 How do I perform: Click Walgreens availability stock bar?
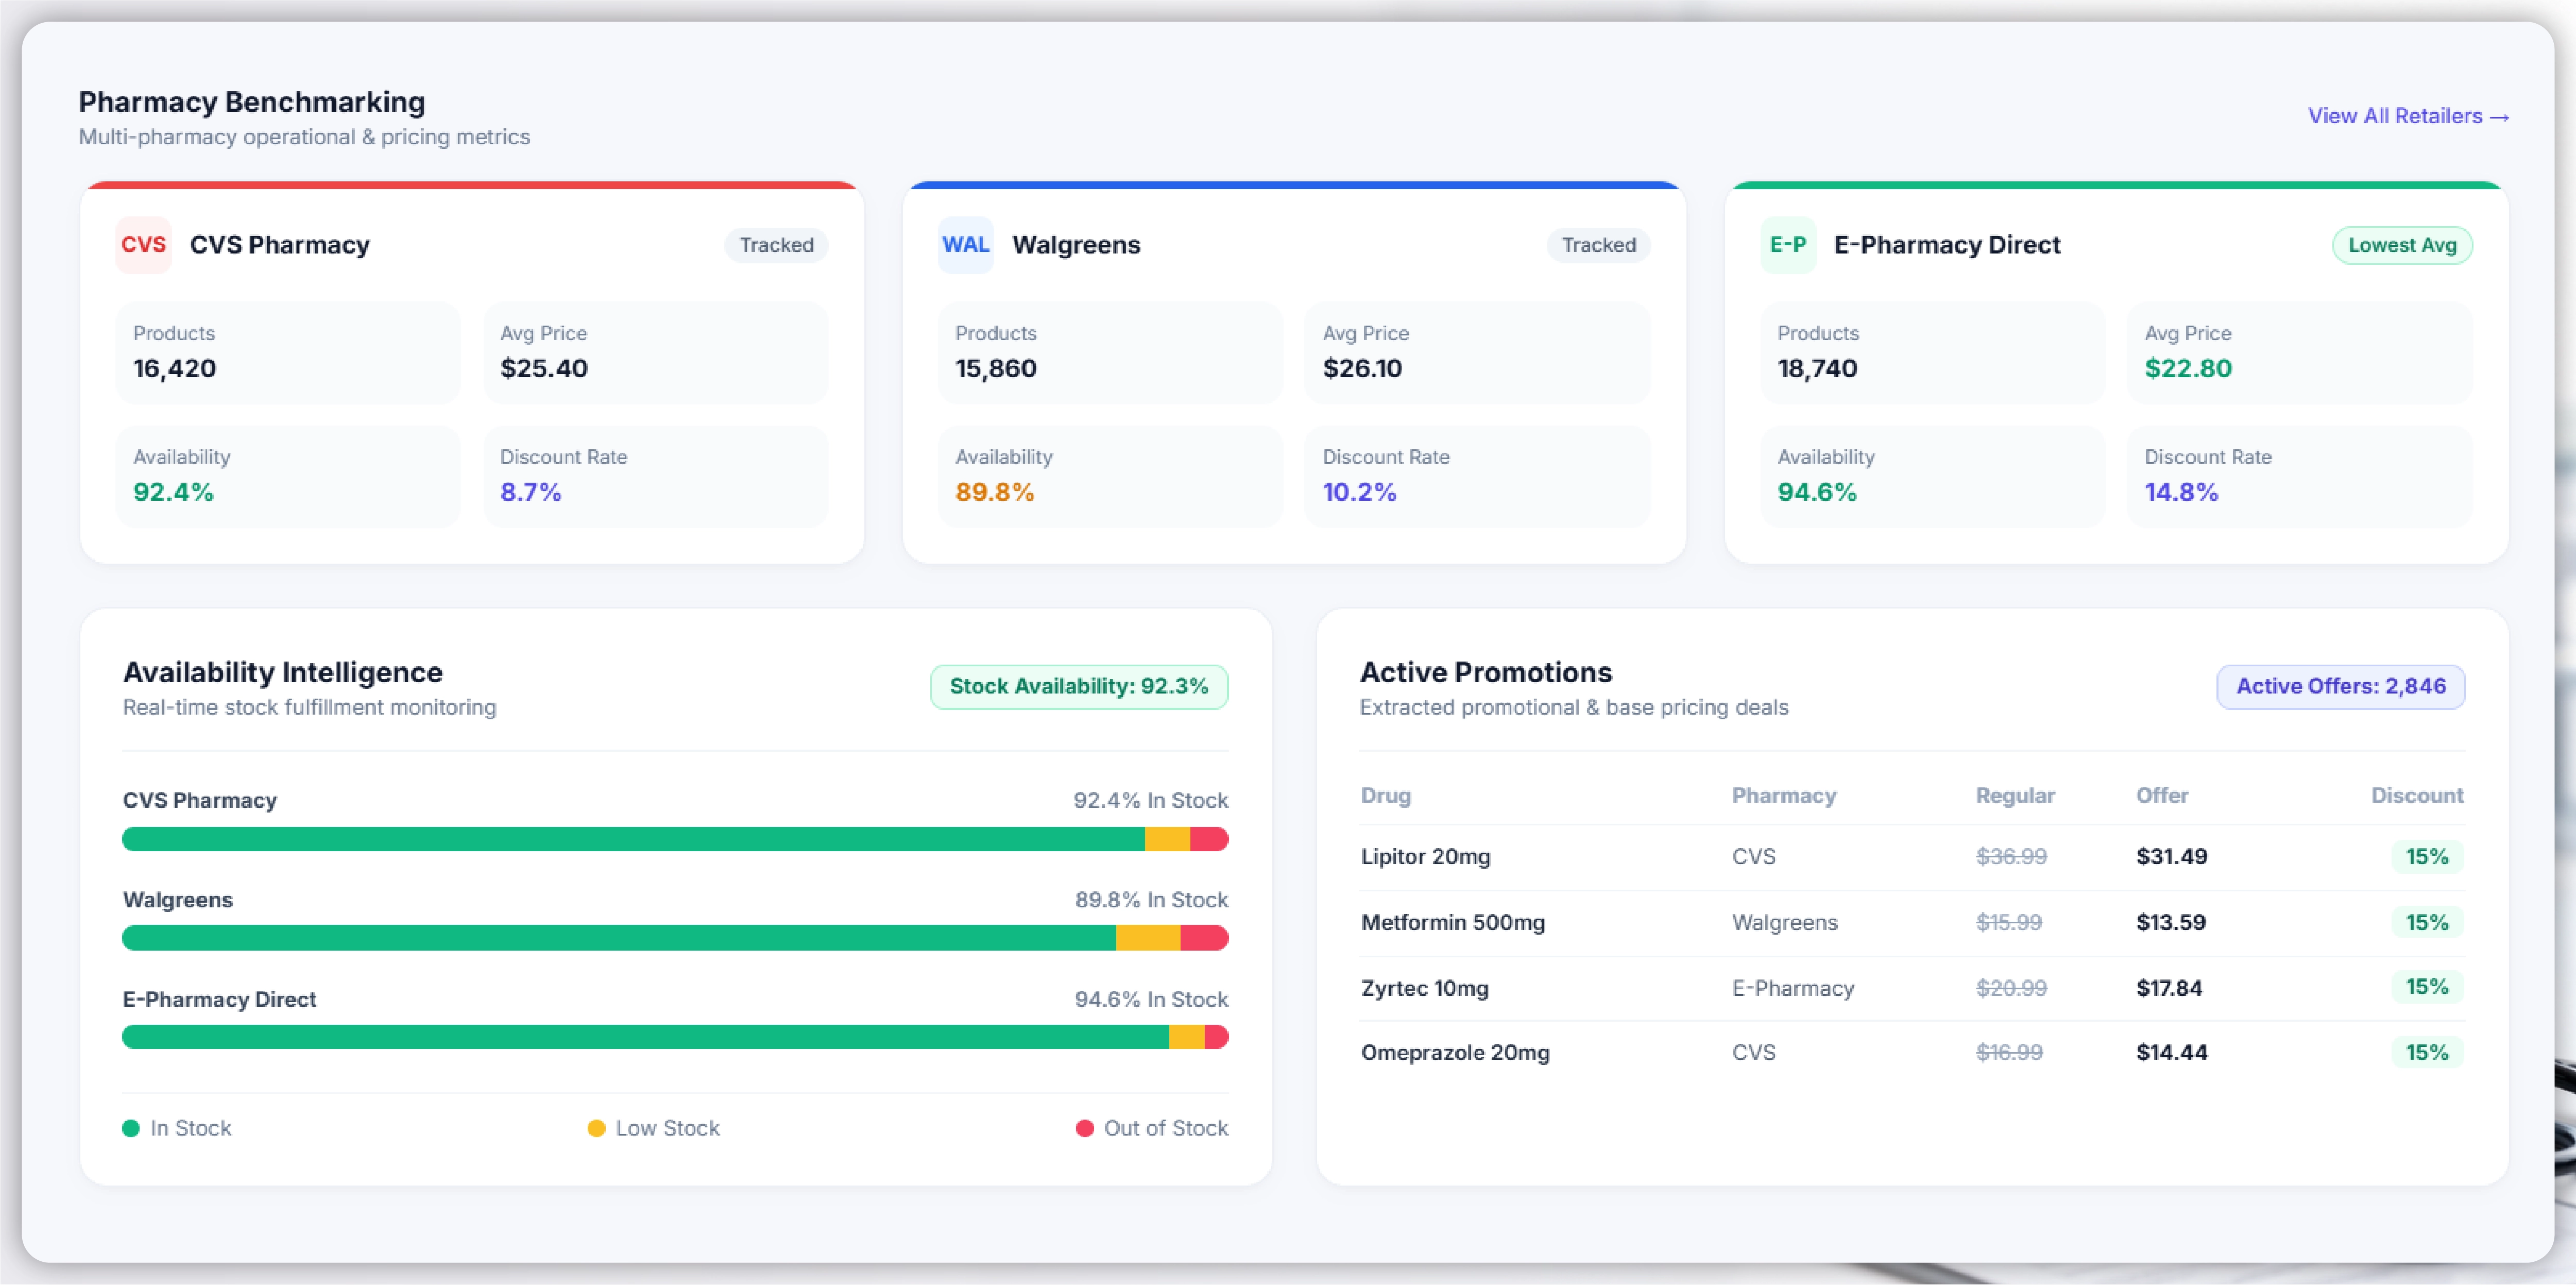coord(675,938)
